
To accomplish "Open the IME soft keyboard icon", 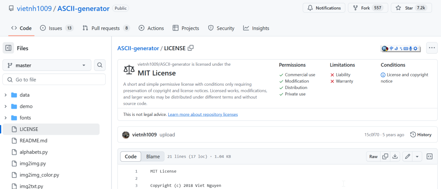I will click(x=405, y=49).
